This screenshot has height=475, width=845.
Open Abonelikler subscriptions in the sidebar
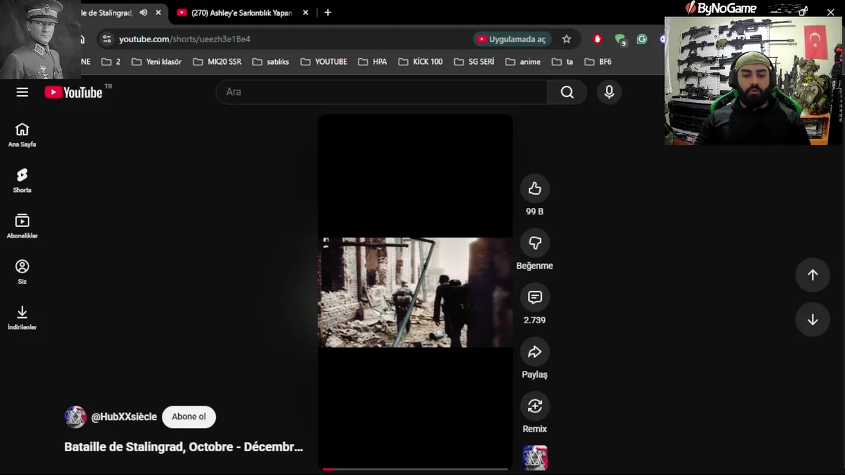[22, 226]
